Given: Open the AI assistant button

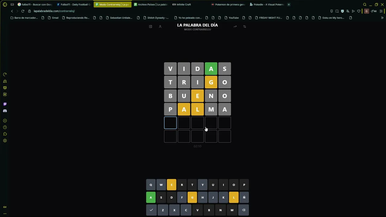Looking at the screenshot, I should tap(374, 11).
